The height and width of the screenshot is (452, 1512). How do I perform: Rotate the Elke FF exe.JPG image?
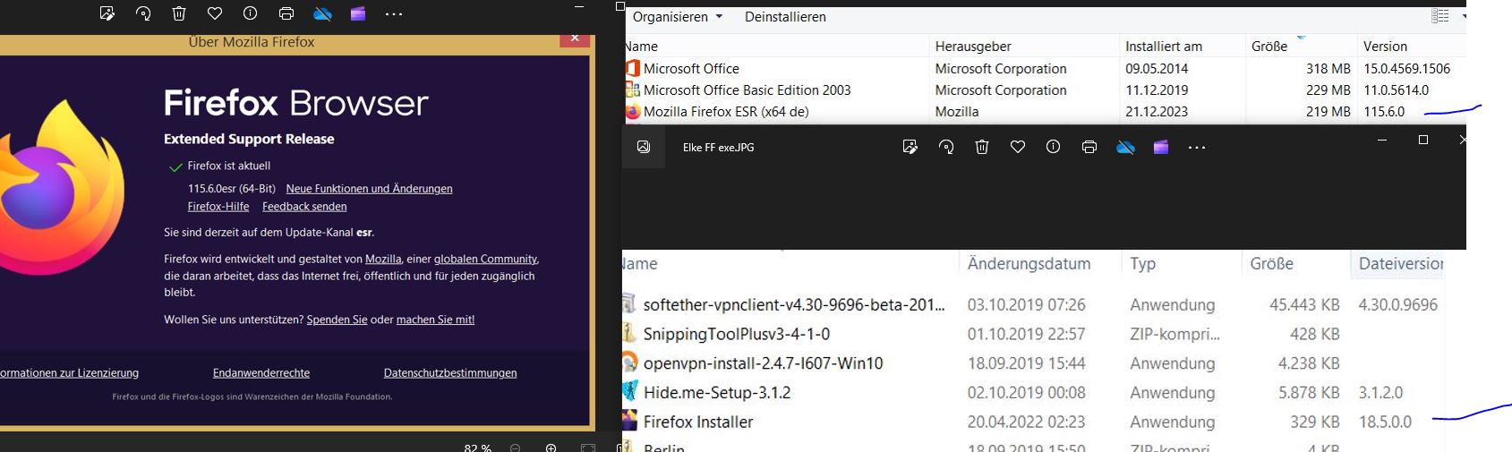coord(946,147)
